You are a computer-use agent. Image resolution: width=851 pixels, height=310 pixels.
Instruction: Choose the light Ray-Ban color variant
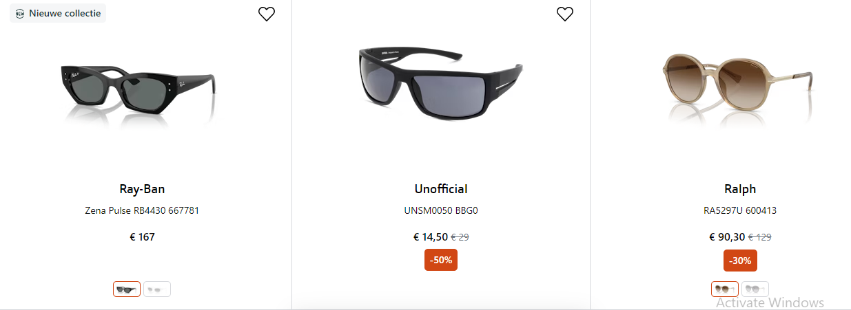point(157,289)
